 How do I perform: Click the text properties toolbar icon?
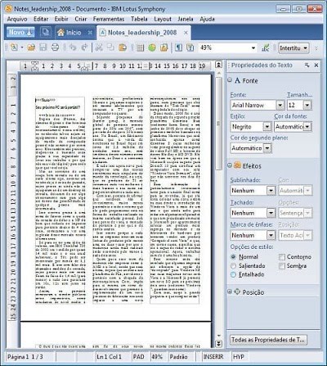(x=190, y=47)
